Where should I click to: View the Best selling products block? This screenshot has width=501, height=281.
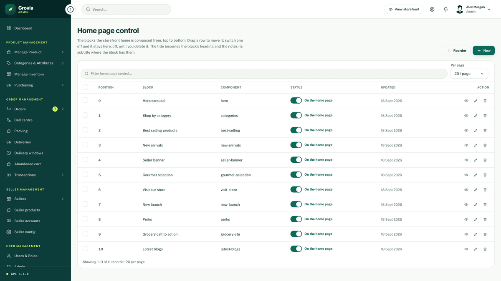(466, 130)
